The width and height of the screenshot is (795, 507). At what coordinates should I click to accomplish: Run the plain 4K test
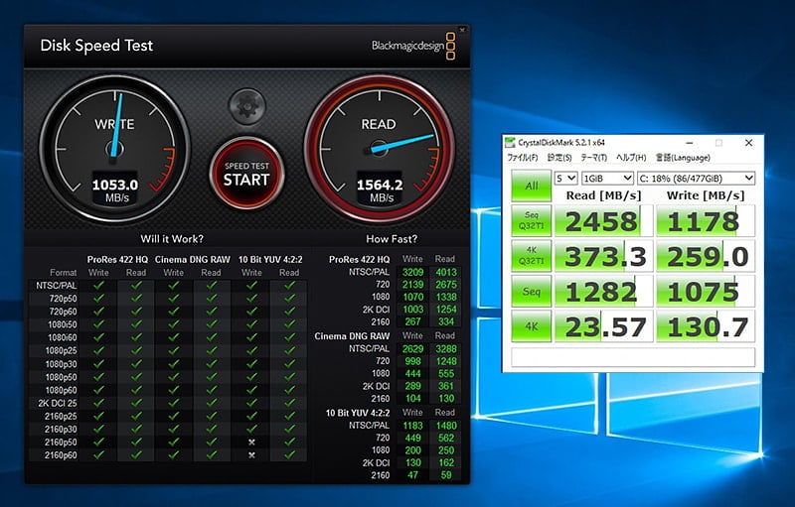[532, 326]
